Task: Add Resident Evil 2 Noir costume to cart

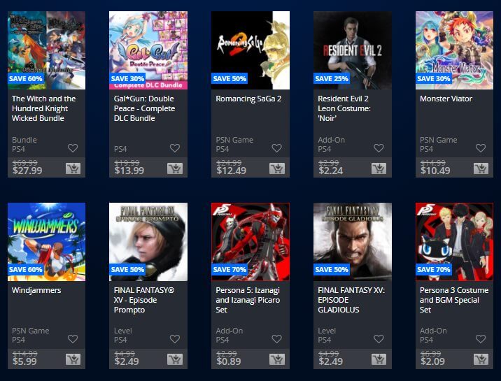Action: 379,168
